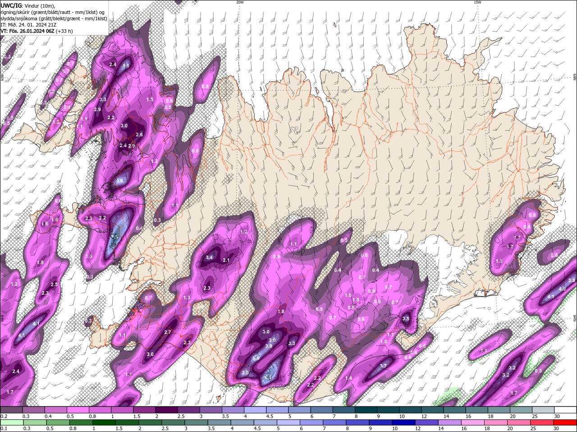
Task: Select upper legend swatch between 2 and 2.5
Action: pyautogui.click(x=166, y=410)
